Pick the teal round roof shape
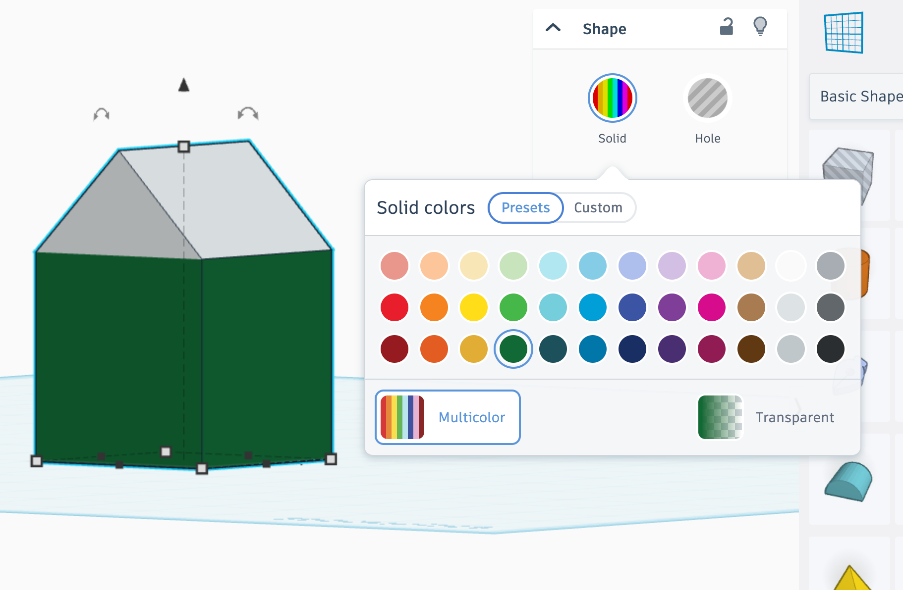903x590 pixels. coord(848,481)
